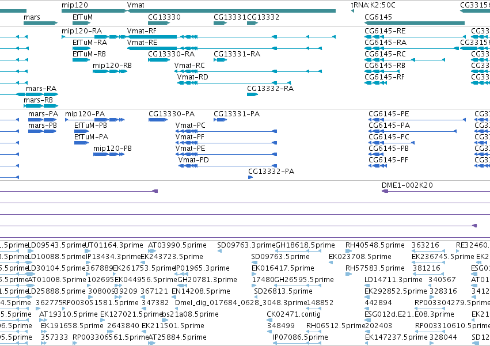The image size is (490, 346).
Task: Click the Vmat gene label
Action: 136,5
